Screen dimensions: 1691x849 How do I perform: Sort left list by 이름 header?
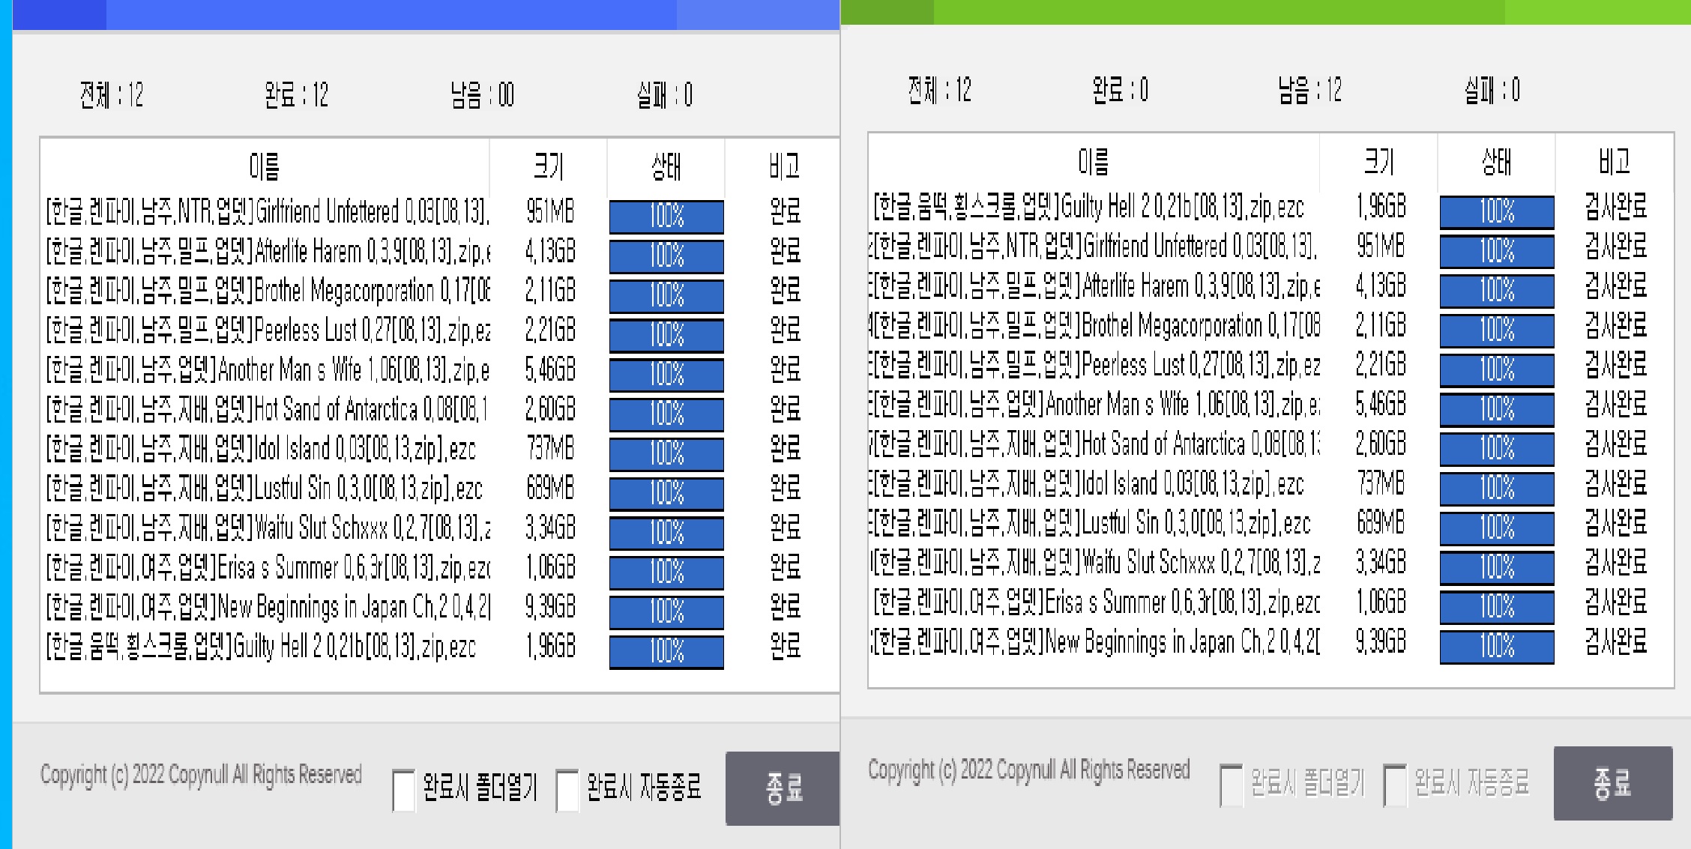[264, 166]
